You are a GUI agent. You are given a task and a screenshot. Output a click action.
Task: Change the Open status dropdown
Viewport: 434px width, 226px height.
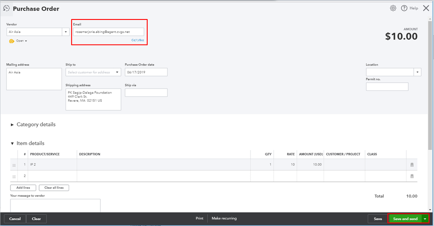coord(22,41)
